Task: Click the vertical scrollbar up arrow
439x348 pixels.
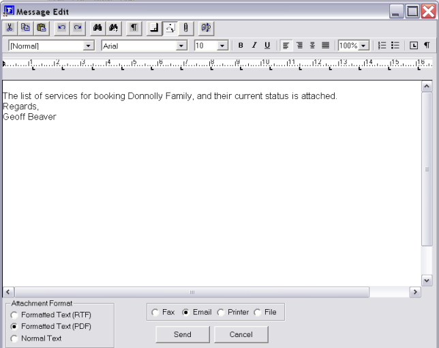Action: pyautogui.click(x=427, y=86)
